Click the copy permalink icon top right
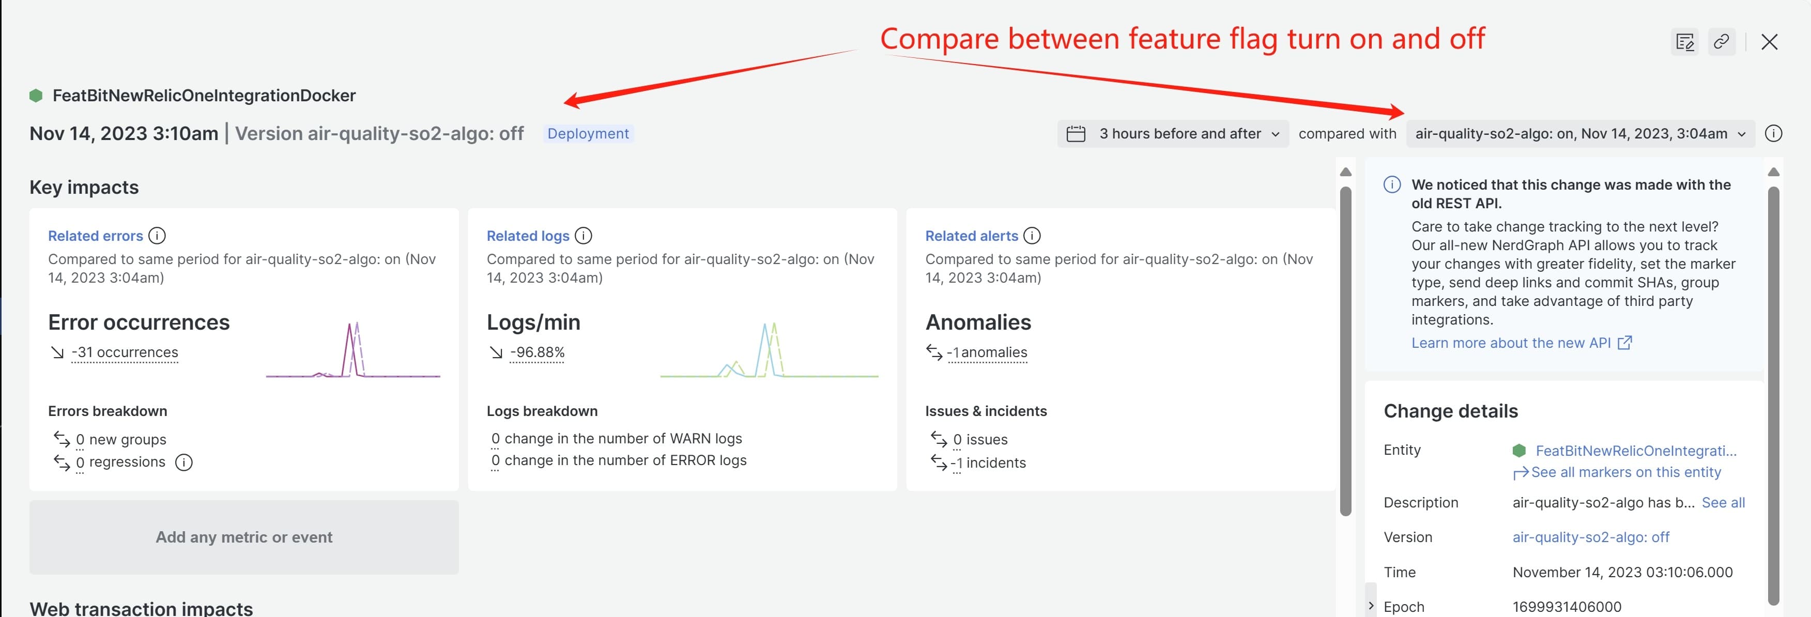The width and height of the screenshot is (1811, 617). (1722, 42)
